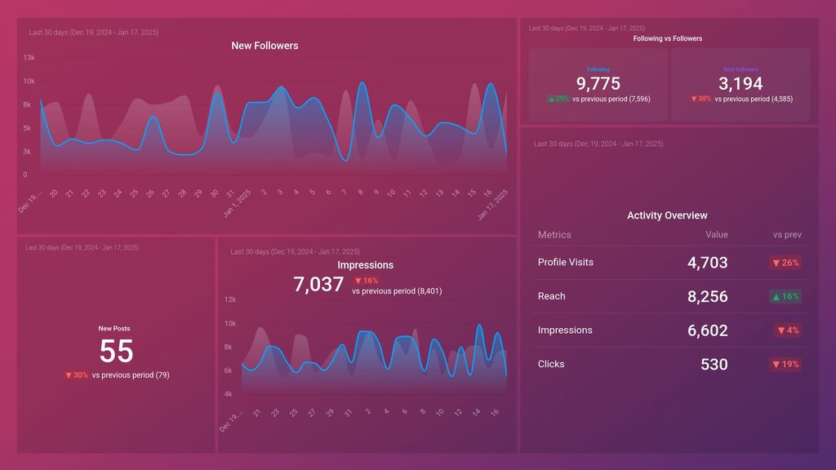The width and height of the screenshot is (836, 470).
Task: Click the Profile Visits value 4,703
Action: point(708,263)
